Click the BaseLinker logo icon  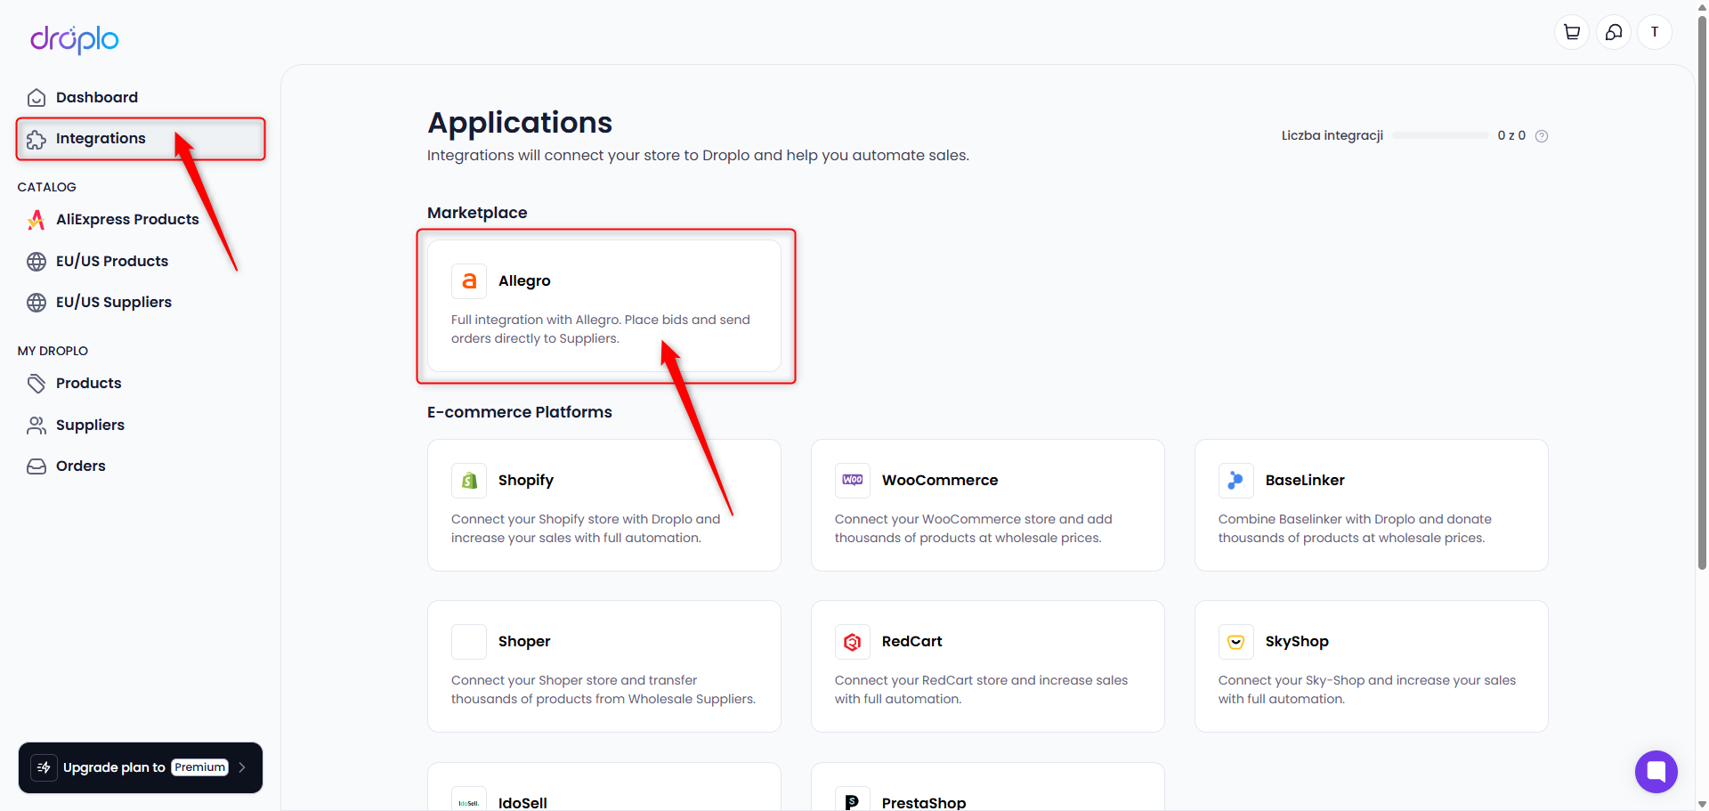tap(1235, 481)
